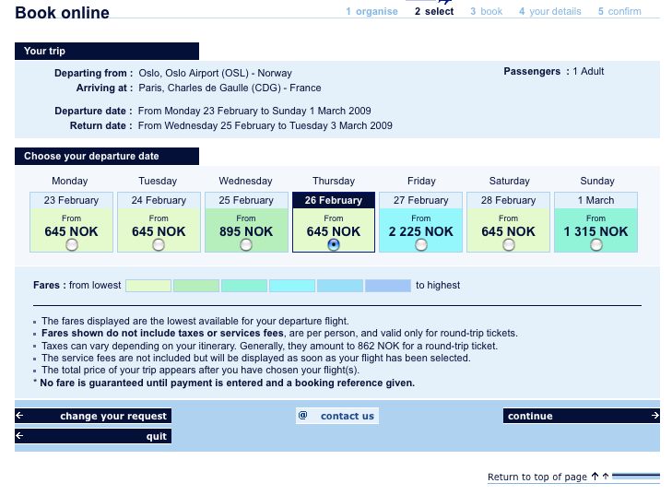Click the continue button
Viewport: 672px width, 495px height.
tap(582, 416)
